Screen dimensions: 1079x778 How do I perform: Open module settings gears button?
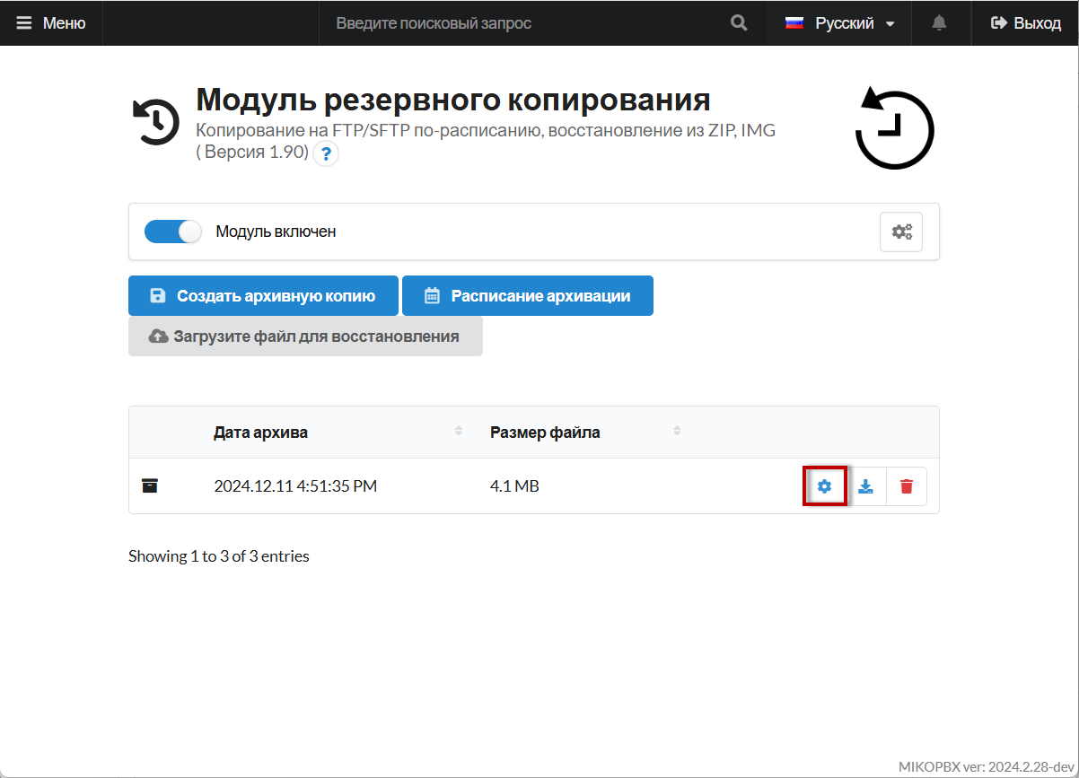click(x=901, y=232)
